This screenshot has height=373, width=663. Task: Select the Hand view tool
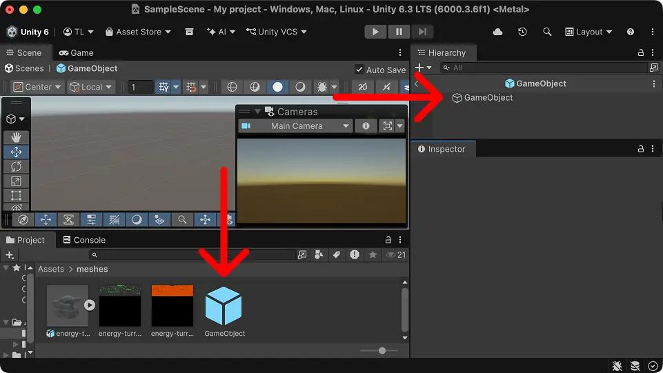pyautogui.click(x=16, y=137)
